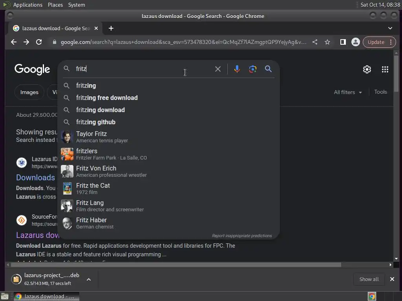Viewport: 402px width, 301px height.
Task: Search by image with Google Lens
Action: (x=252, y=69)
